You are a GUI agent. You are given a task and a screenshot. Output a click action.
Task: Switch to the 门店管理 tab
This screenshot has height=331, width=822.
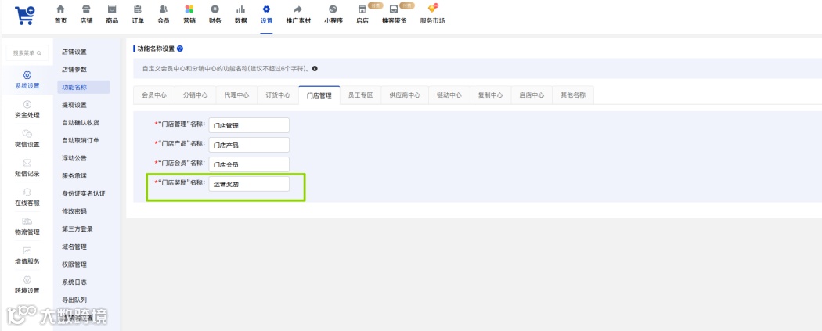point(319,95)
